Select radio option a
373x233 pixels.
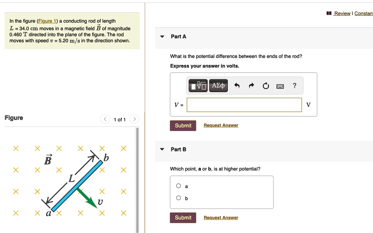(x=178, y=186)
